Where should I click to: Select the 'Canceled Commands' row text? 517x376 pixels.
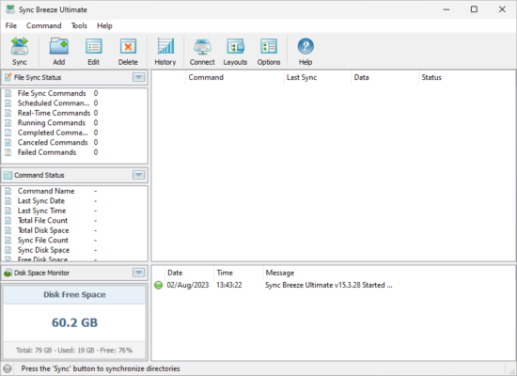[x=53, y=143]
